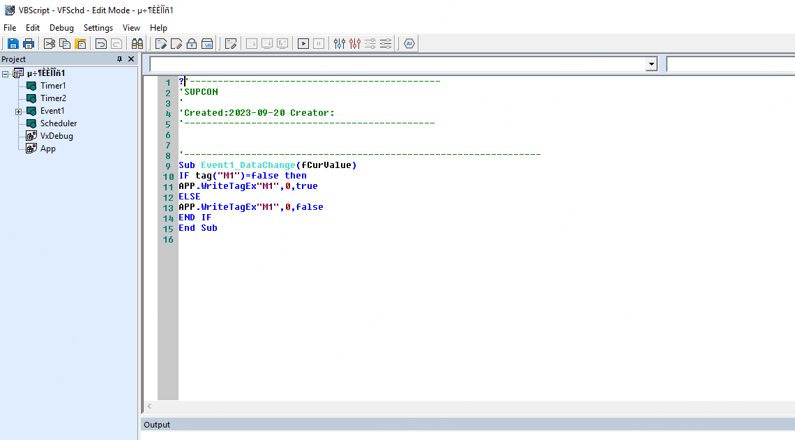Click the End Sub line
Viewport: 795px width, 440px height.
198,228
